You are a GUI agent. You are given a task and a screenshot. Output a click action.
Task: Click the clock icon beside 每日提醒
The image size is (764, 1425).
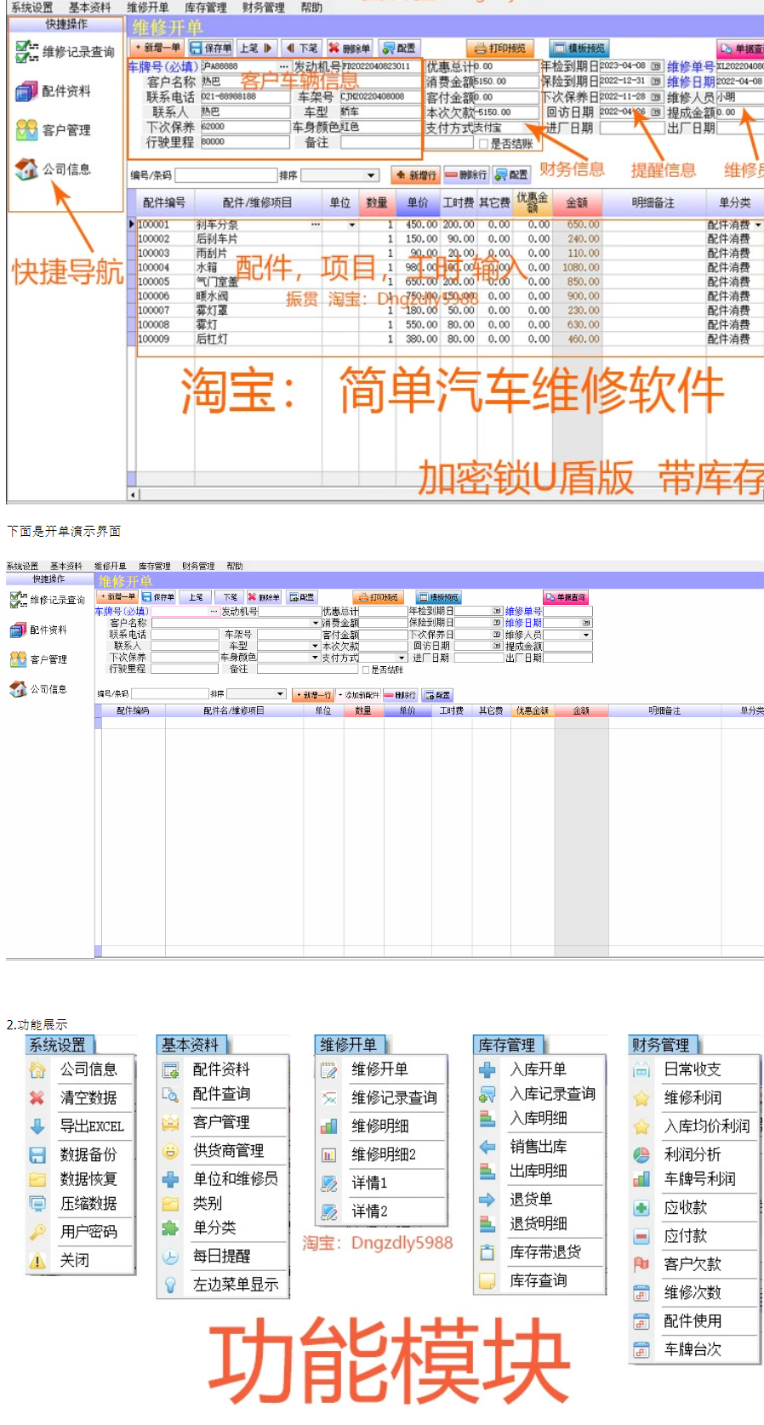[x=170, y=1257]
